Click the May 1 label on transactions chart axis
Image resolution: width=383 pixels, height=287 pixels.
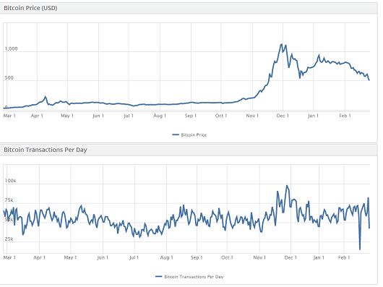click(70, 257)
